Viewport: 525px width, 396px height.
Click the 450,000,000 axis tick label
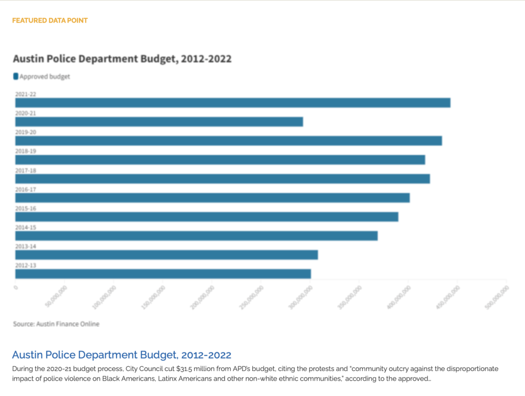click(448, 297)
